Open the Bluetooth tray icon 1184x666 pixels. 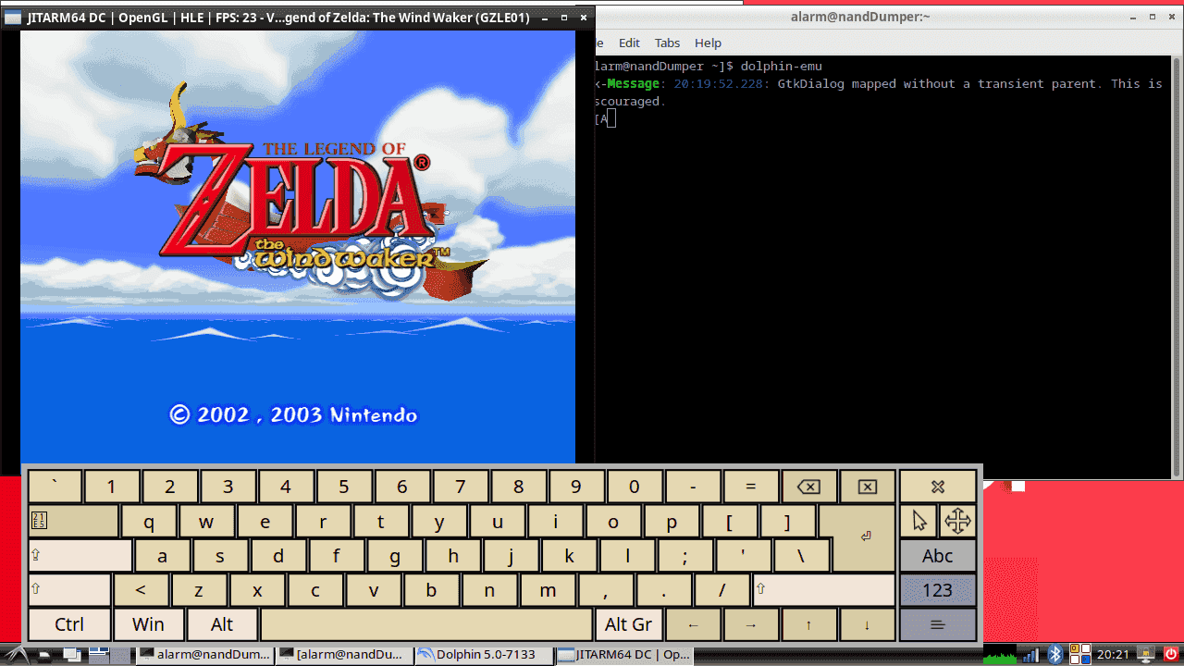pyautogui.click(x=1054, y=655)
